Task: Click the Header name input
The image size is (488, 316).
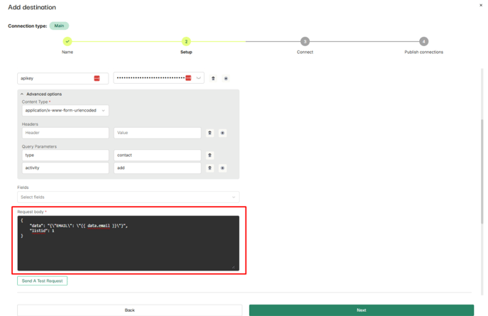Action: pos(65,133)
